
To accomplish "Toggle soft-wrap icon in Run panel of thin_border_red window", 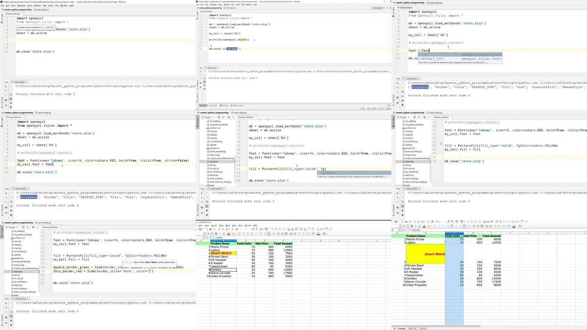I will point(11,311).
